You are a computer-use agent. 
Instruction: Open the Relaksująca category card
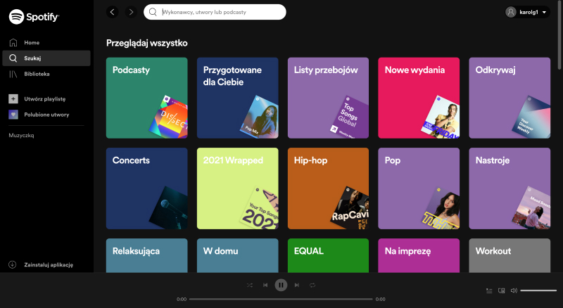pyautogui.click(x=147, y=255)
